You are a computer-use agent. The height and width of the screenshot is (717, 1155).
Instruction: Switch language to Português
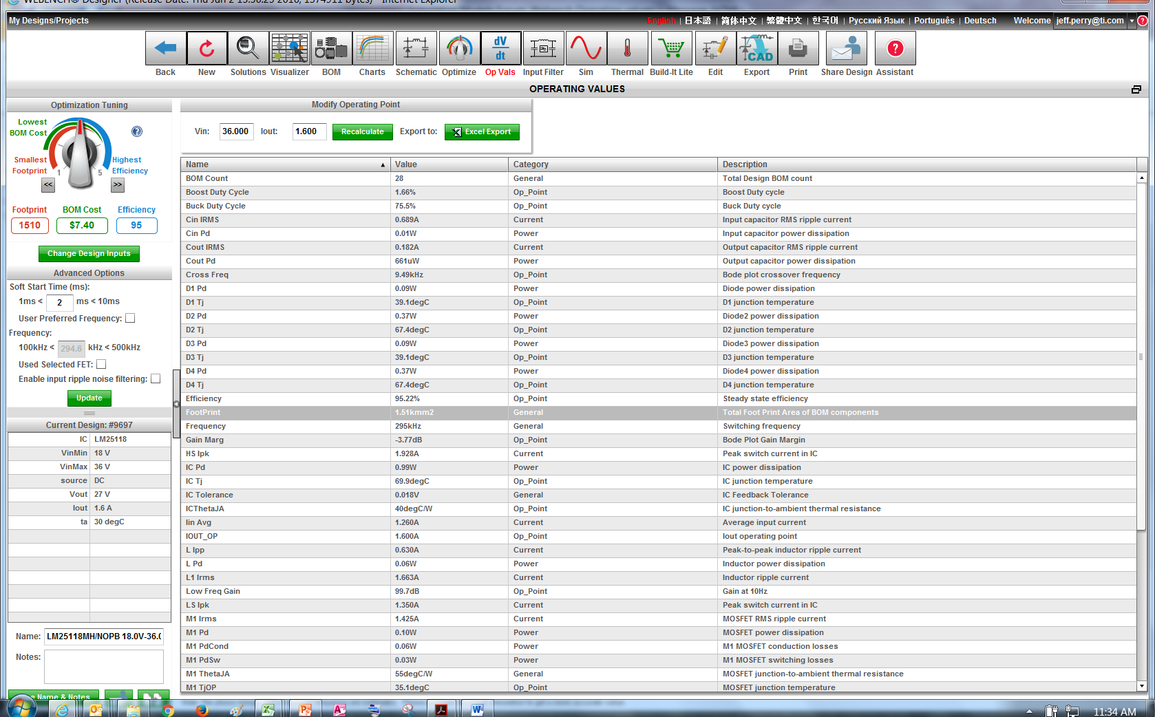(x=934, y=21)
